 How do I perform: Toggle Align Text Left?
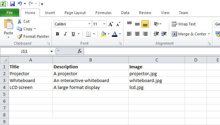[x=129, y=34]
